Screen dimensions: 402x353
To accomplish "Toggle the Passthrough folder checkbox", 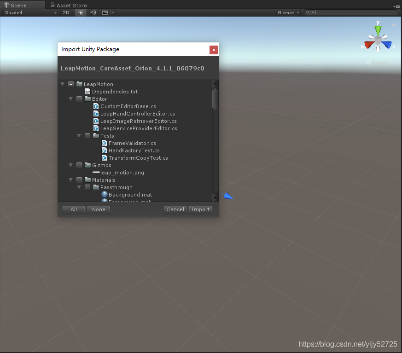I will point(87,187).
